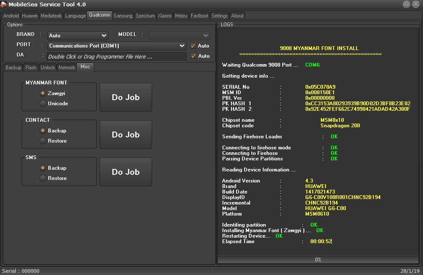The height and width of the screenshot is (275, 423).
Task: Expand the MODEL dropdown
Action: pos(179,35)
